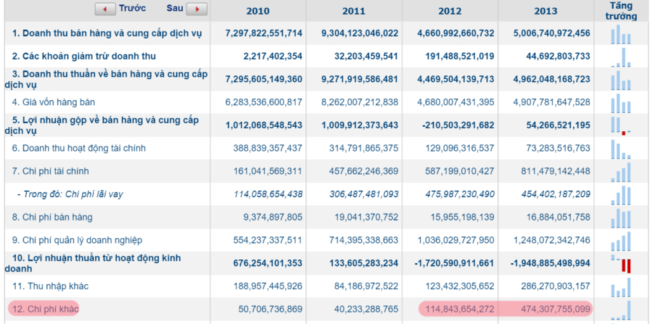
Task: Click the Tăng trưởng column header
Action: coord(621,11)
